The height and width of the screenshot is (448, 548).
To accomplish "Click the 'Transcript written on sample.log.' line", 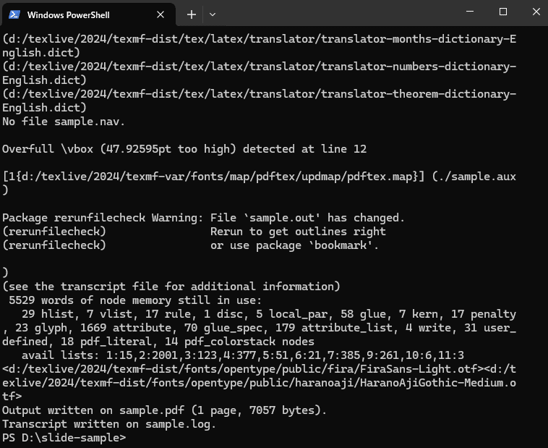I will click(109, 424).
